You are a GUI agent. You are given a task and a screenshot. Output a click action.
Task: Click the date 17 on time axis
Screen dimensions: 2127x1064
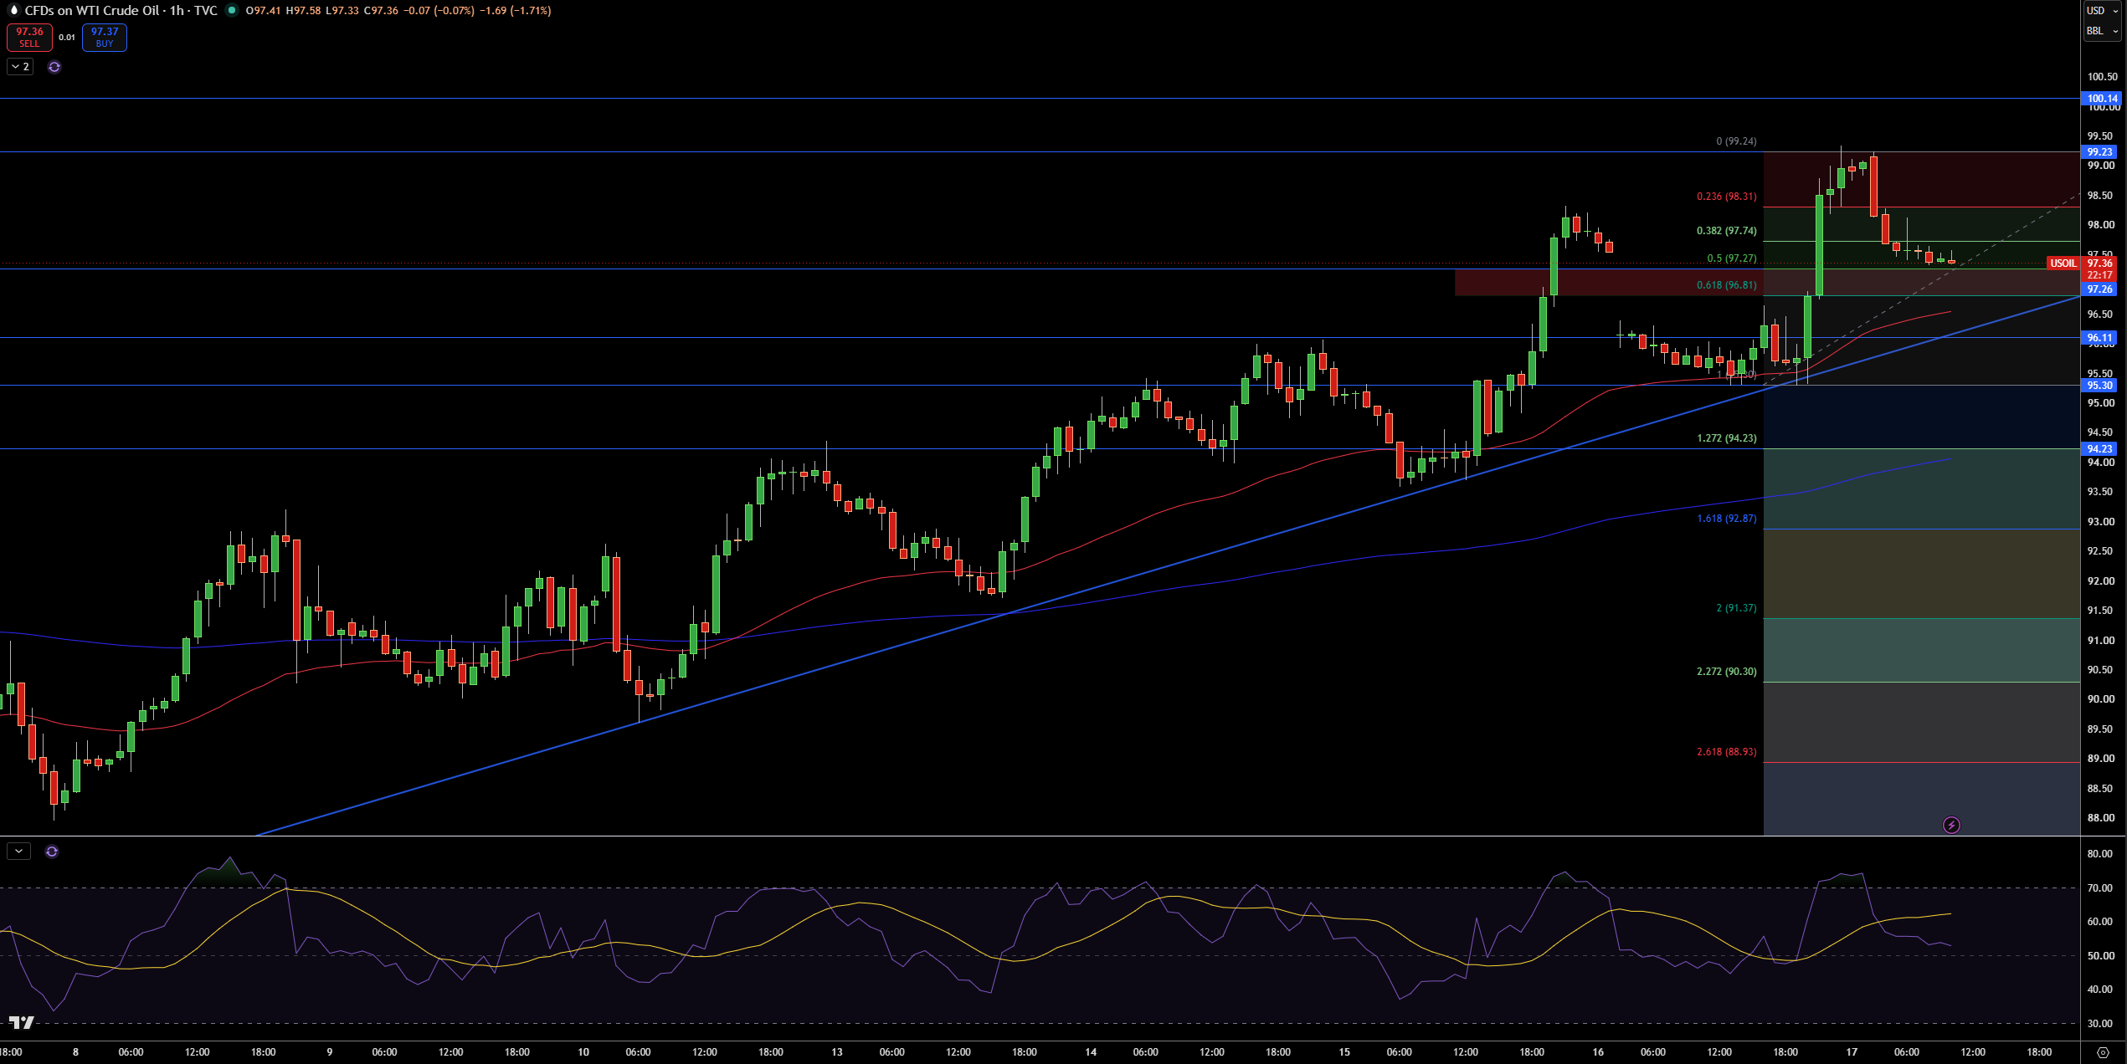(x=1852, y=1052)
